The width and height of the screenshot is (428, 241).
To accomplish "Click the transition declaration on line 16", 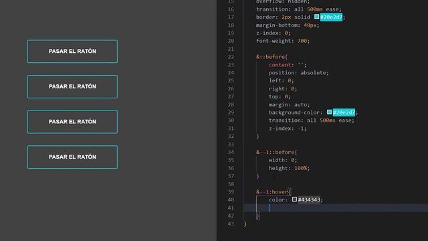I will [299, 9].
